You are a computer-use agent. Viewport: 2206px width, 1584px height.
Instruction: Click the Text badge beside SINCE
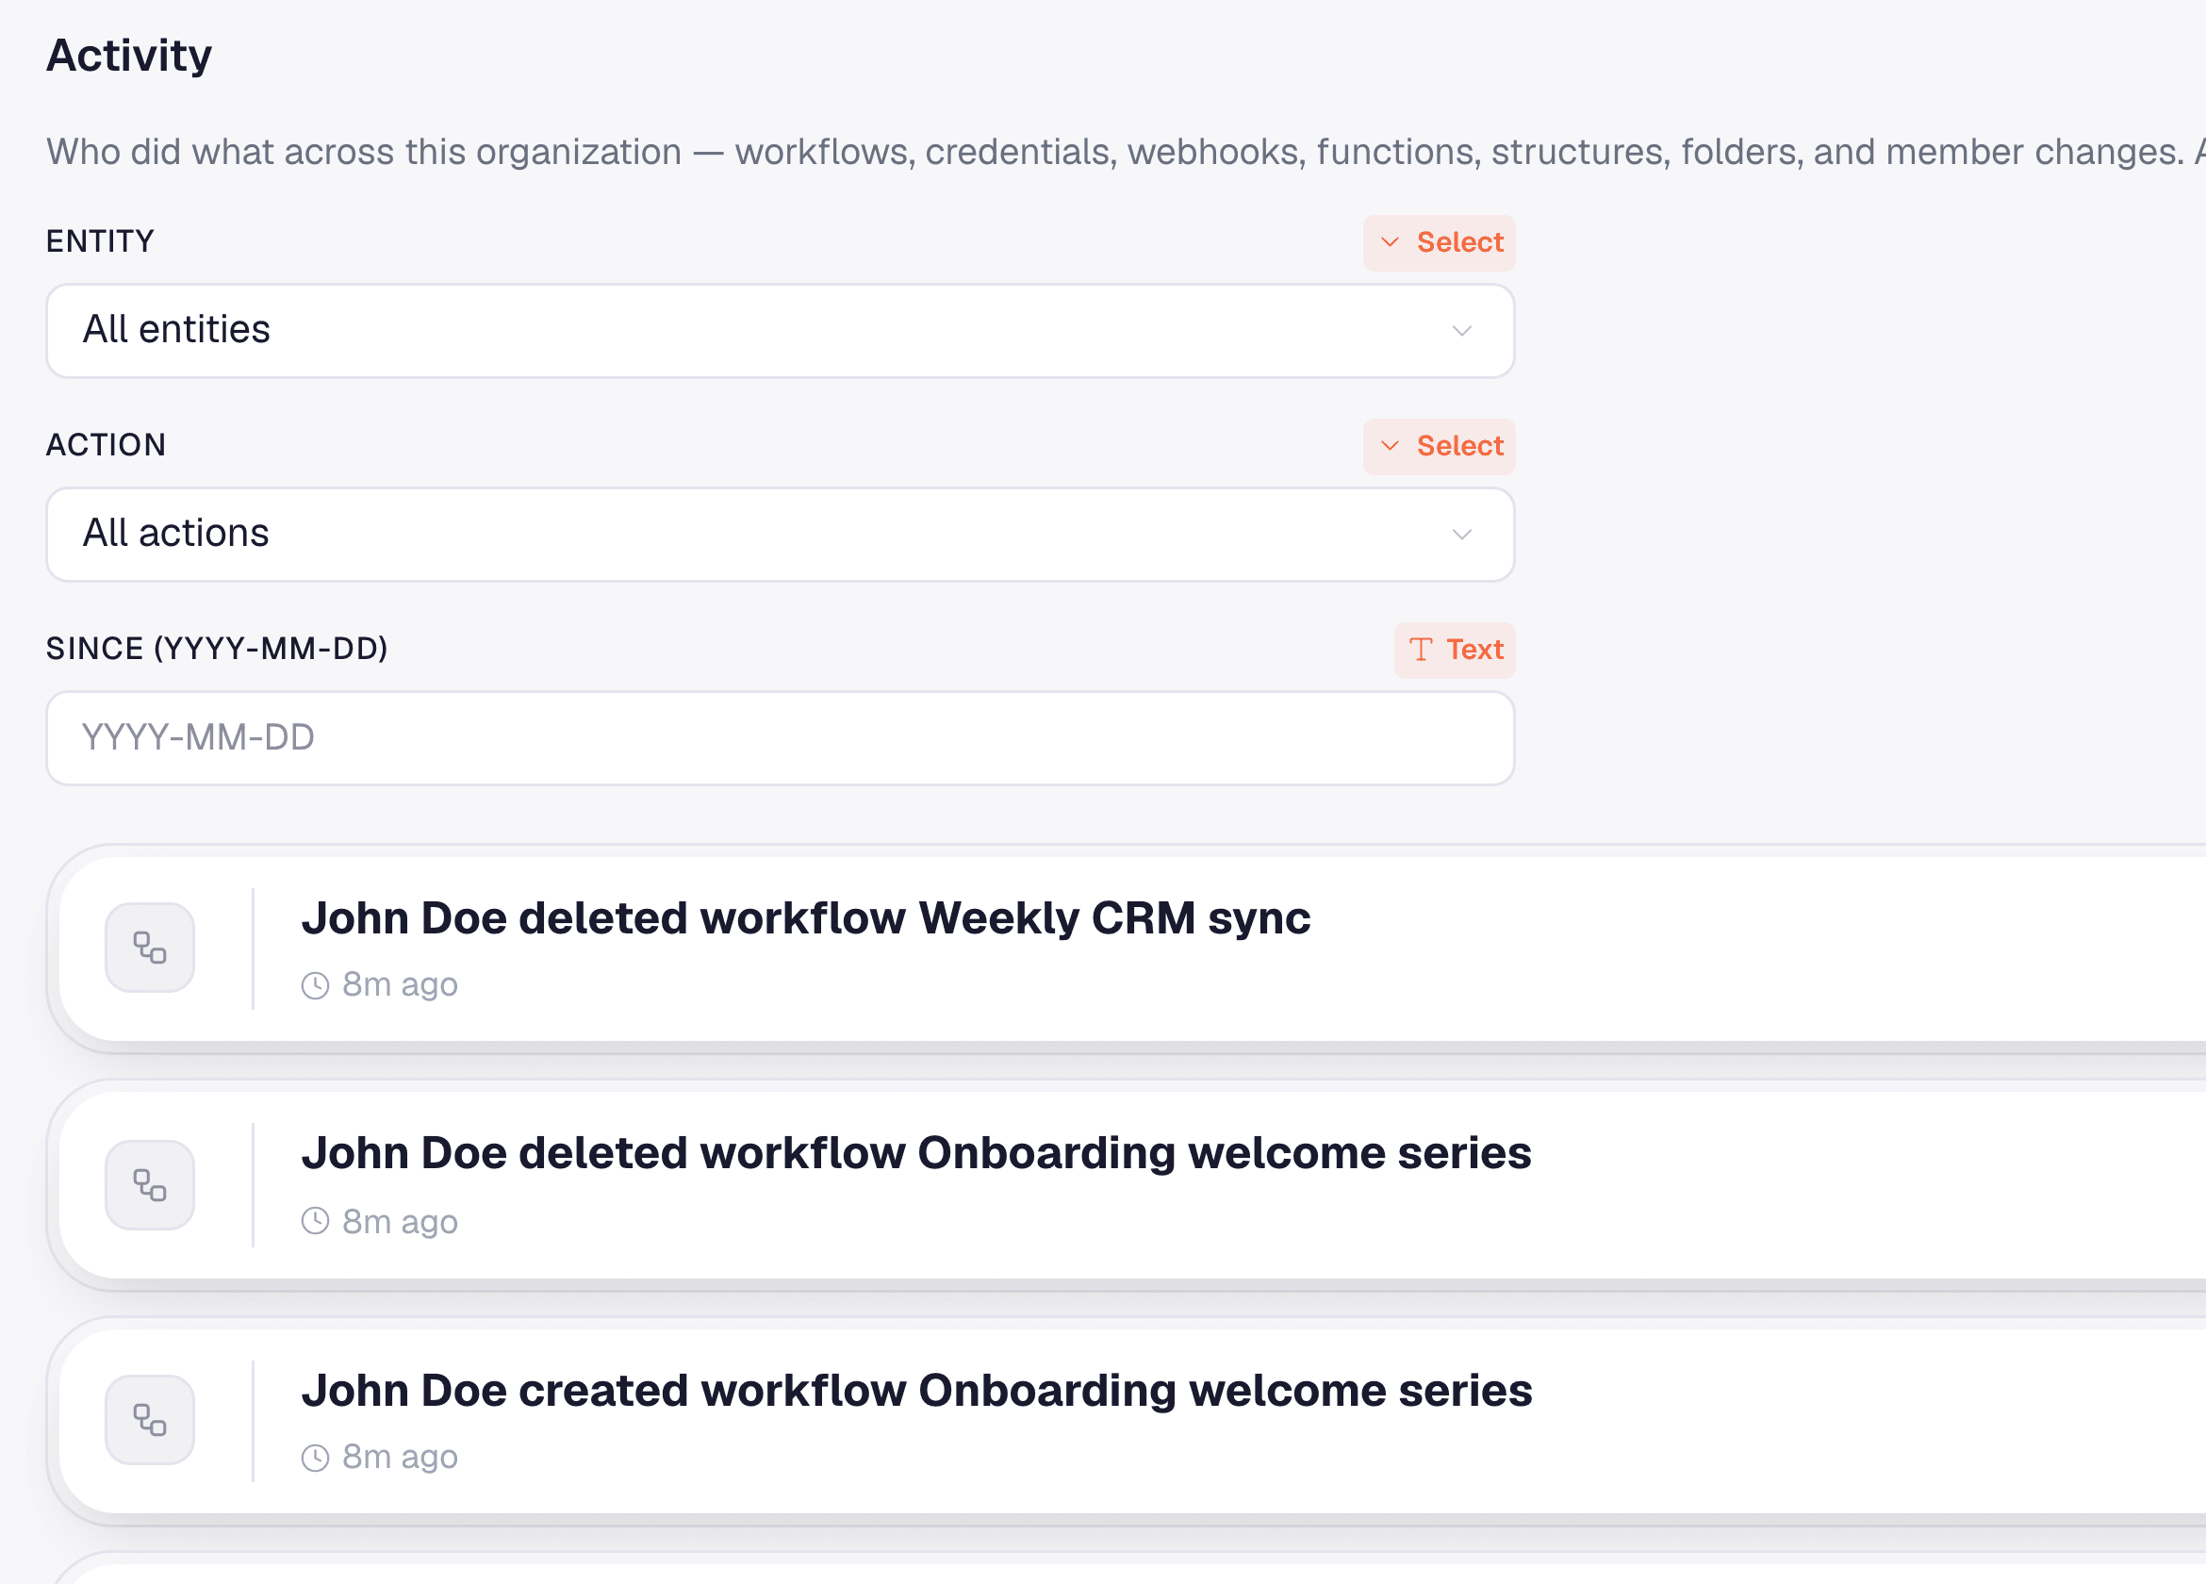tap(1454, 650)
